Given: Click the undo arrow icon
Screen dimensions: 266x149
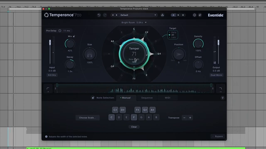Looking at the screenshot, I should 99,15.
